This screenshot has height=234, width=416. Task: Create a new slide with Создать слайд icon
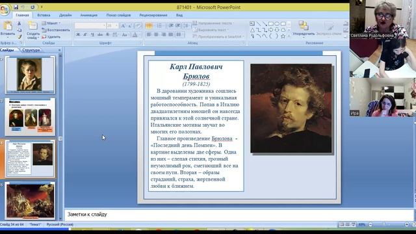pyautogui.click(x=33, y=26)
